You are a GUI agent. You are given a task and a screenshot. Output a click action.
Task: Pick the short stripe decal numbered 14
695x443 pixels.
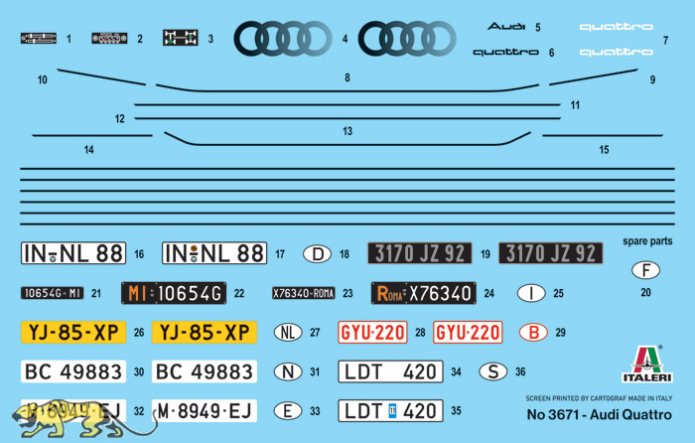coord(92,135)
